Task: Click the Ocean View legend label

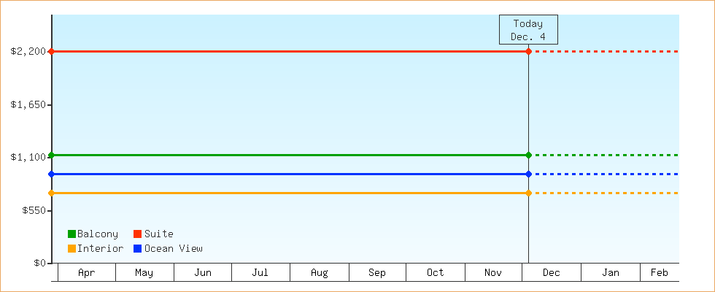Action: (x=174, y=248)
